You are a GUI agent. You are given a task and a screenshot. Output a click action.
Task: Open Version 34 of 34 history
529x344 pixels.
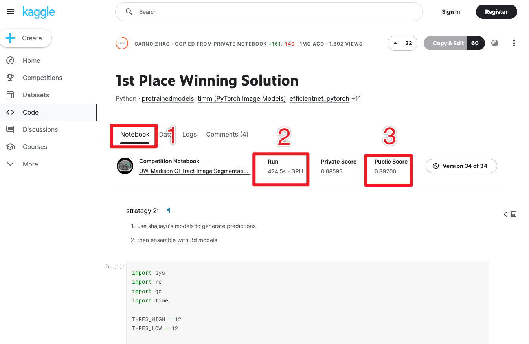click(x=461, y=166)
